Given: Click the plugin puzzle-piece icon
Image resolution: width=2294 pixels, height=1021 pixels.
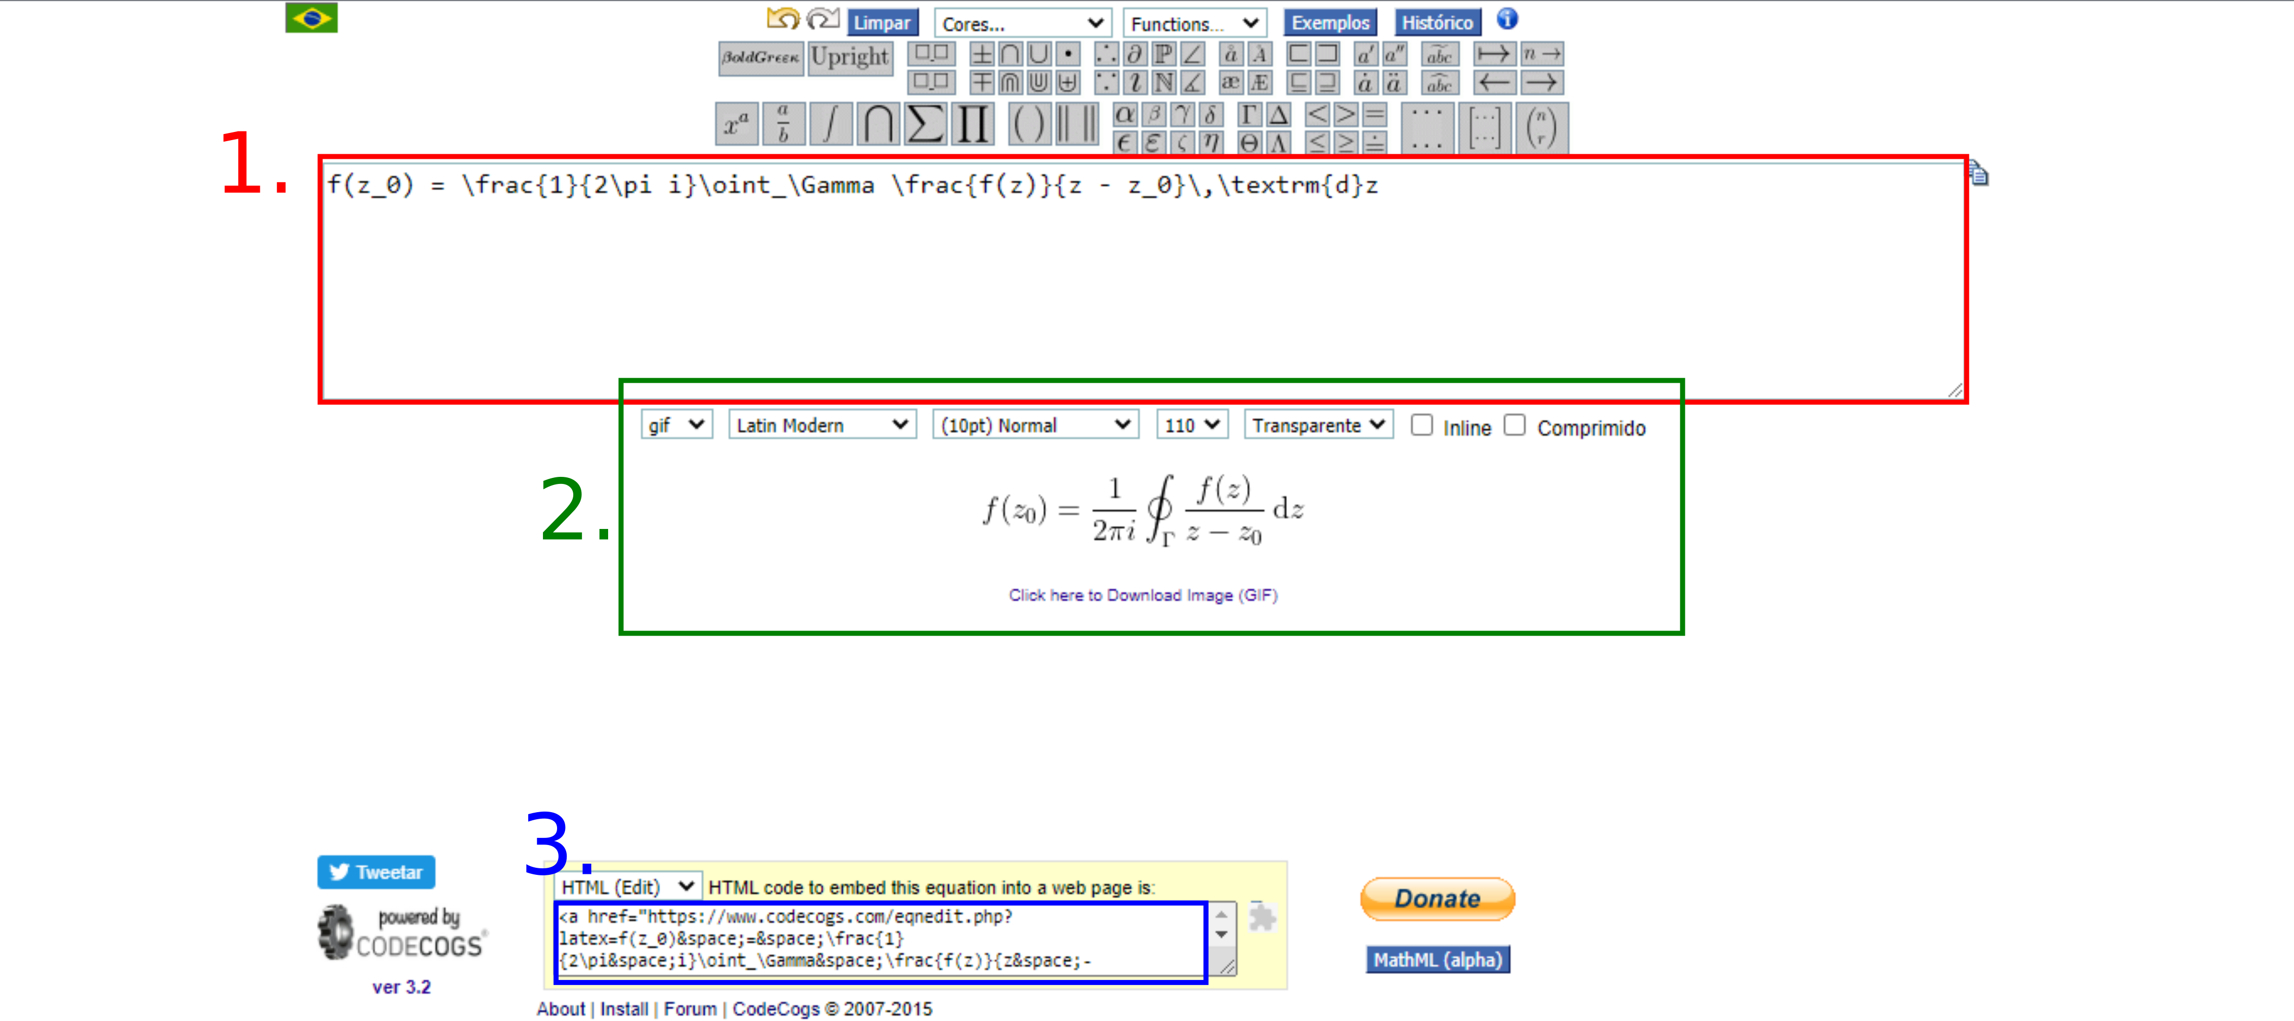Looking at the screenshot, I should (x=1262, y=917).
